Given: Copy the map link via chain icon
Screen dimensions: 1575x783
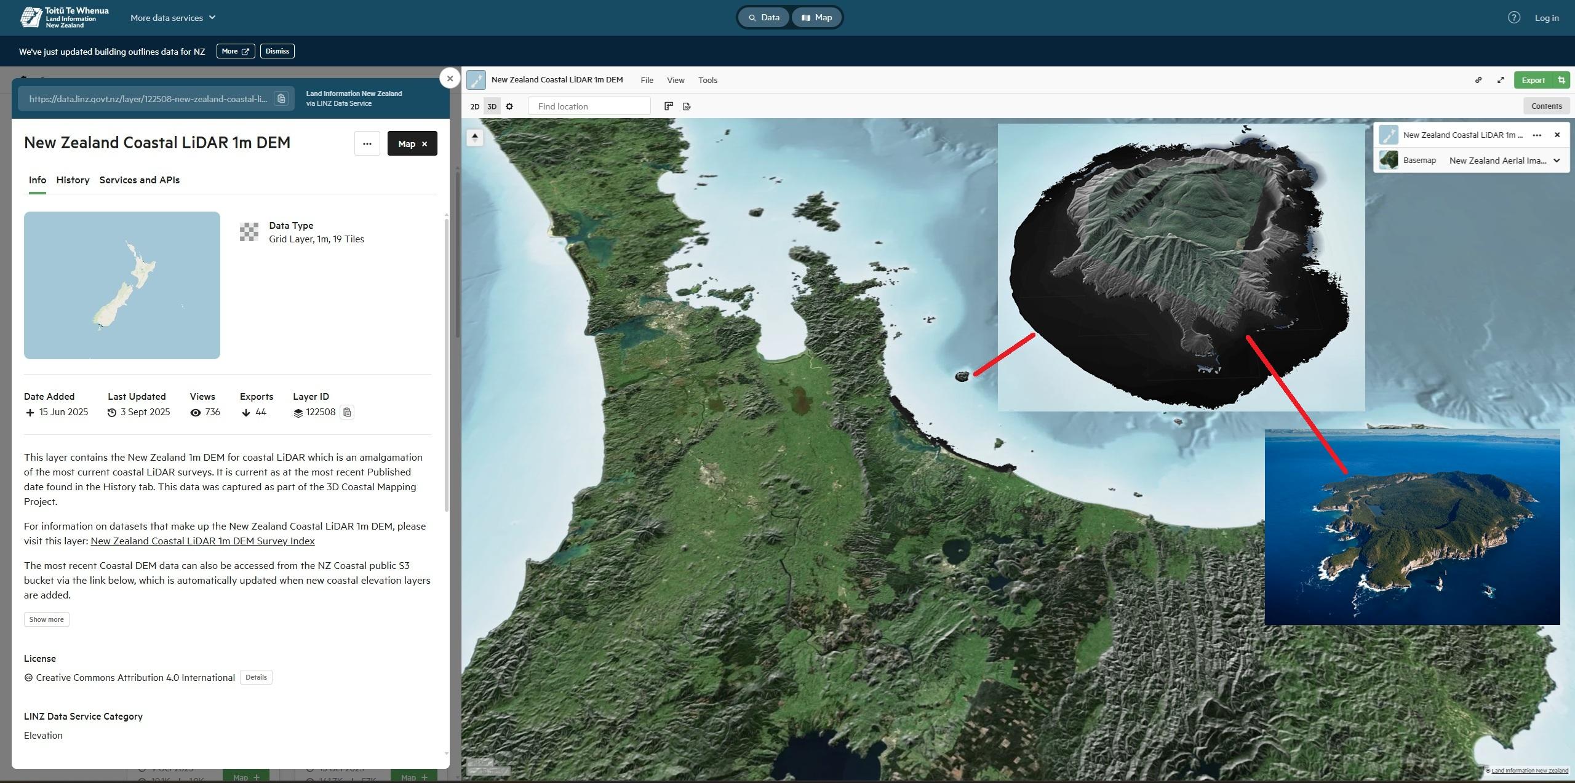Looking at the screenshot, I should click(x=1478, y=80).
